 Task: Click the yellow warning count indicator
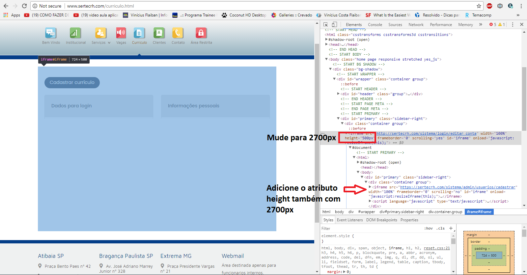[502, 24]
